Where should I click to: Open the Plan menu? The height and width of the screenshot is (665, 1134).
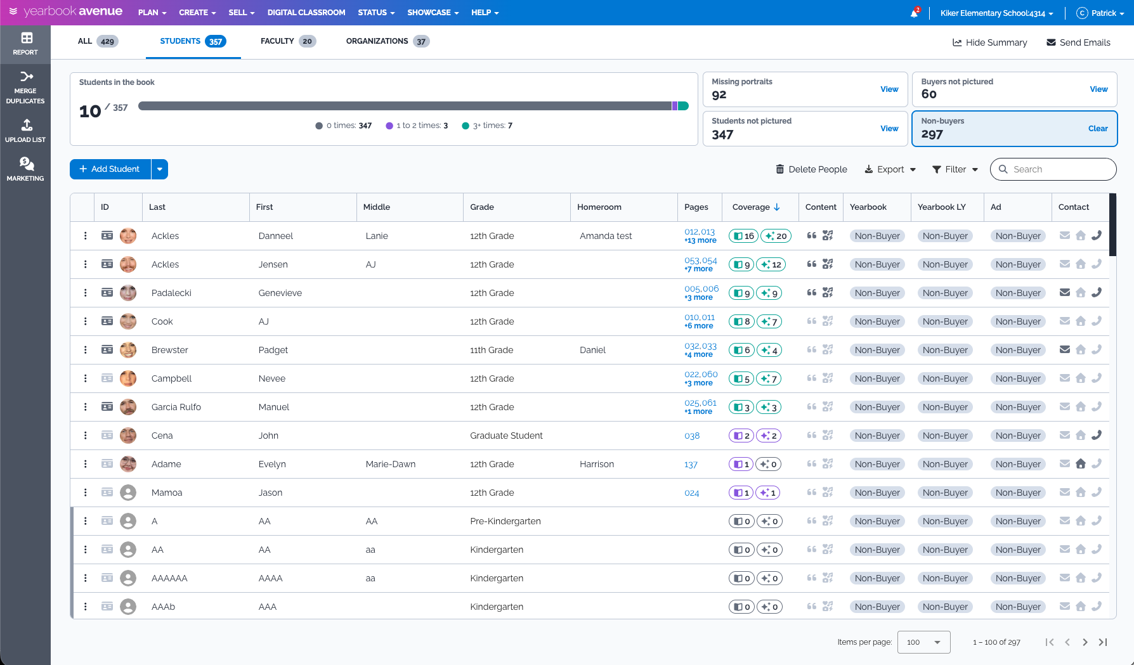point(152,13)
